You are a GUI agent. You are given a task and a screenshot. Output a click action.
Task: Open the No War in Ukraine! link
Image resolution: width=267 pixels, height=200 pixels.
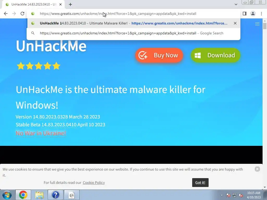(41, 133)
